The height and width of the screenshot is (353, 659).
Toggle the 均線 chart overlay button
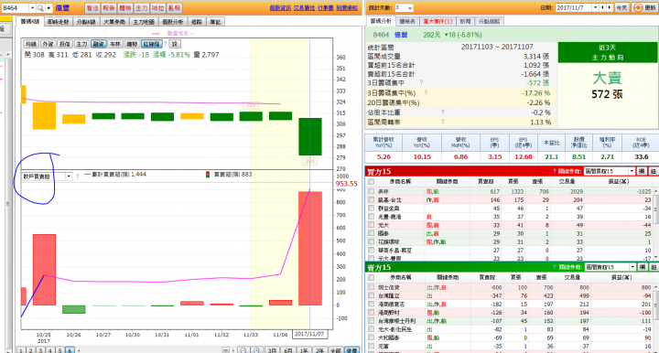[31, 44]
